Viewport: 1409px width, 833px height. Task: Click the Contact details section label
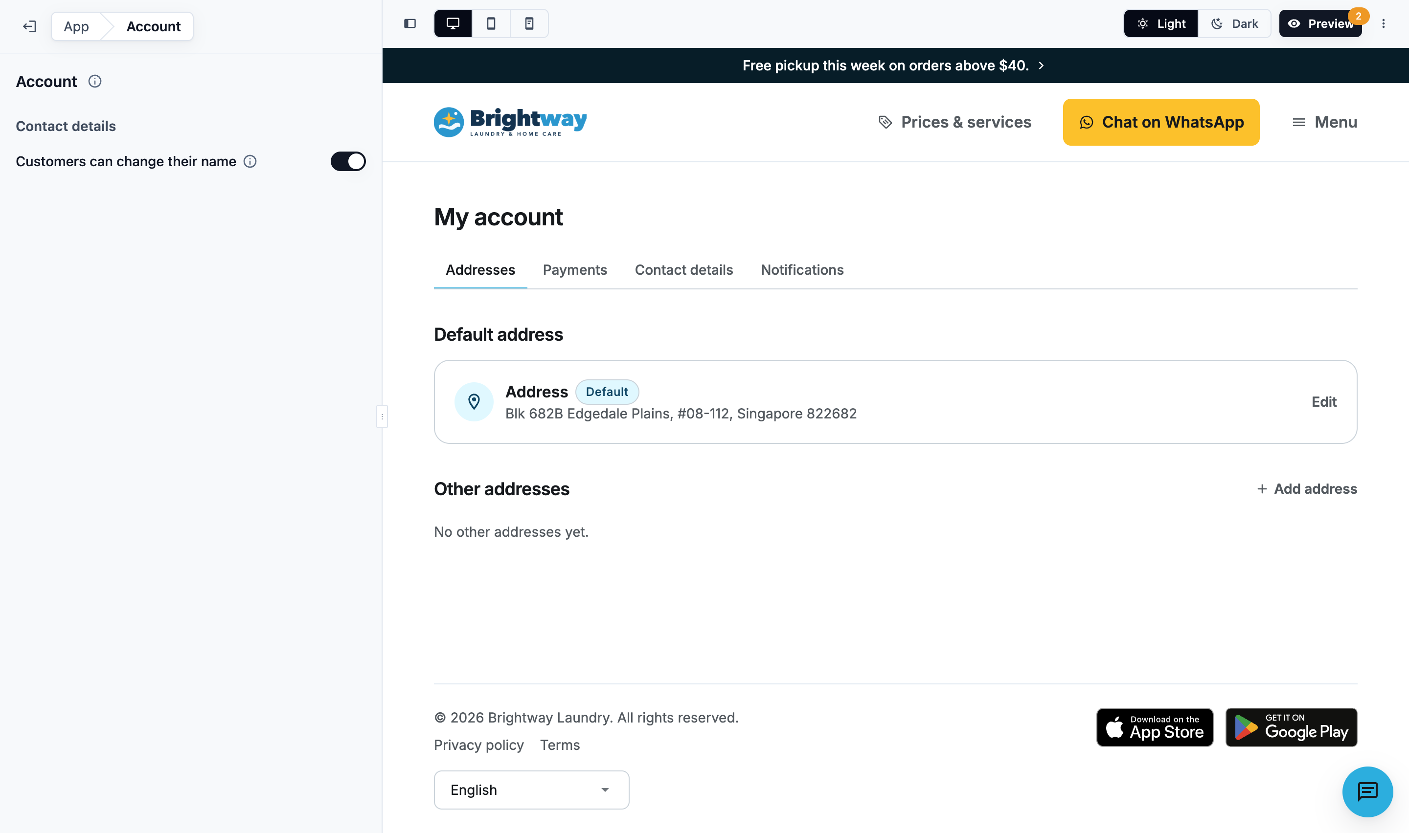pyautogui.click(x=66, y=126)
